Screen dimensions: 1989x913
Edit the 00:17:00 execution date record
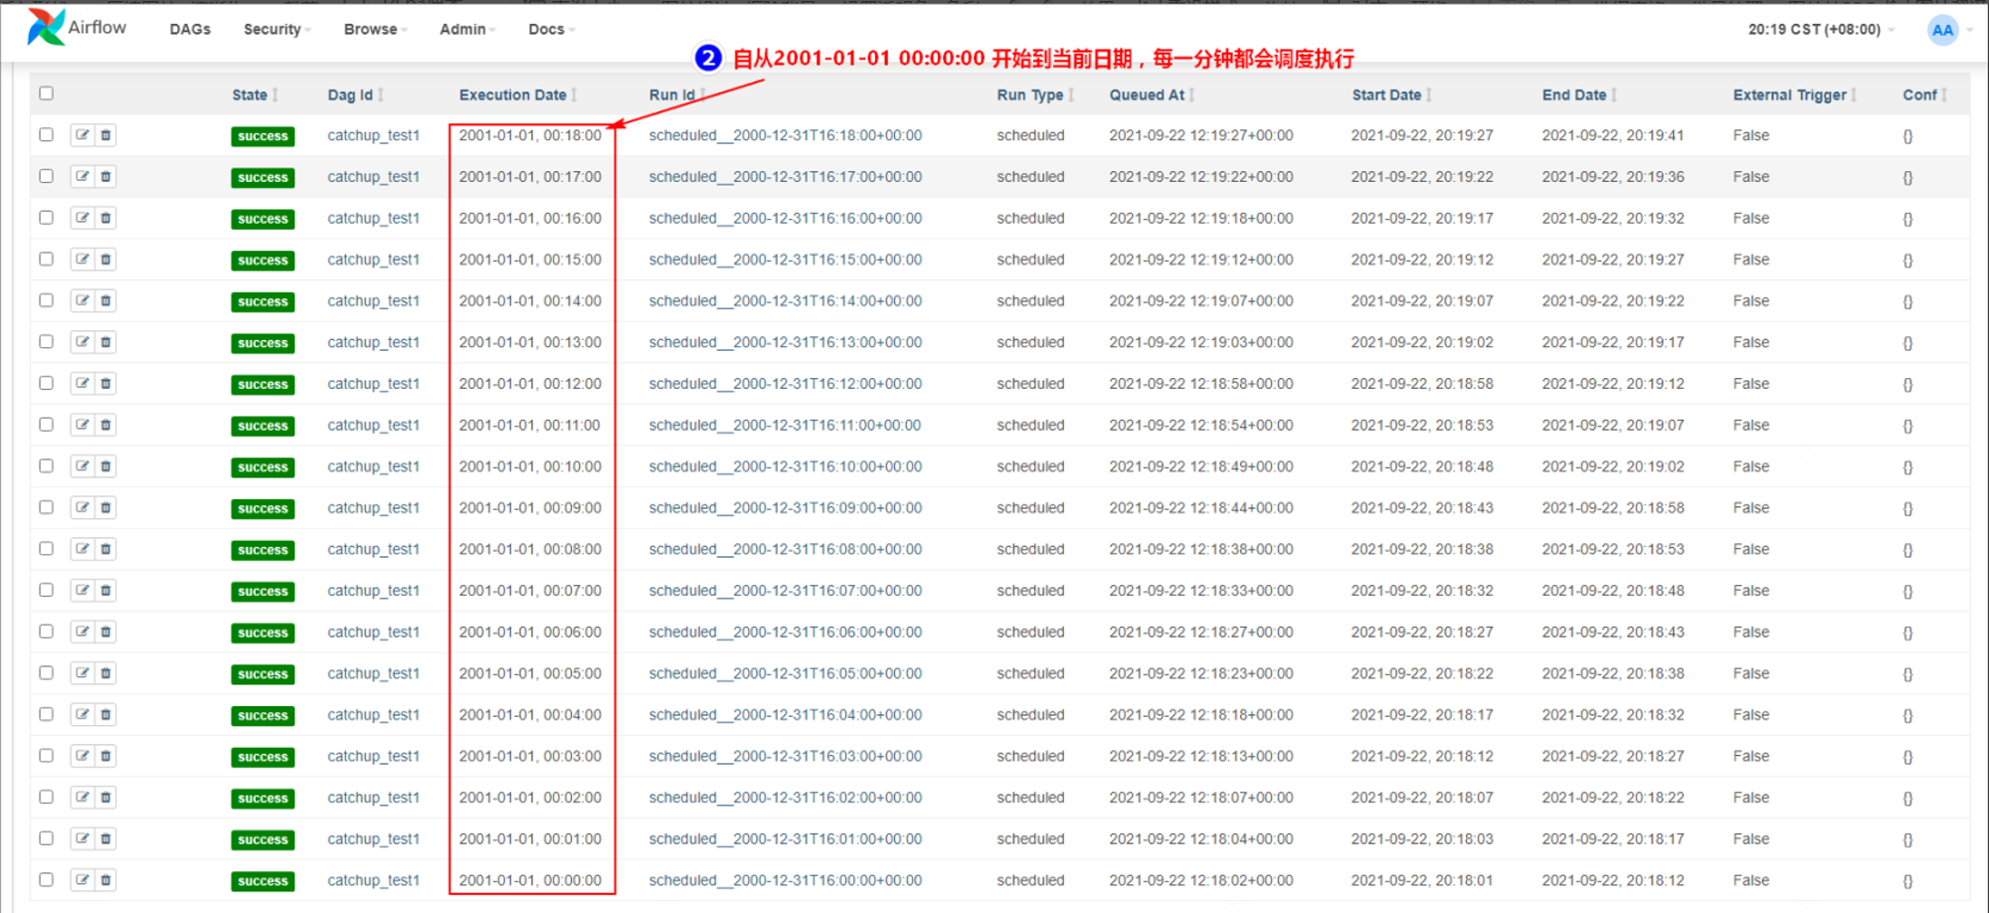coord(83,176)
